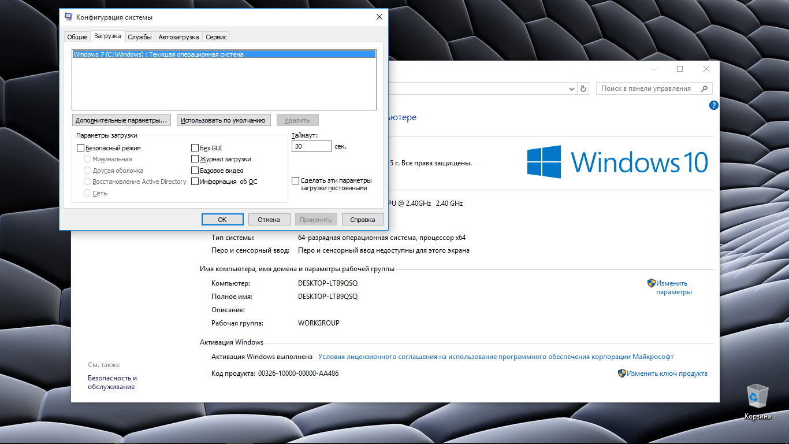Image resolution: width=789 pixels, height=444 pixels.
Task: Click the Отмена button
Action: tap(269, 220)
